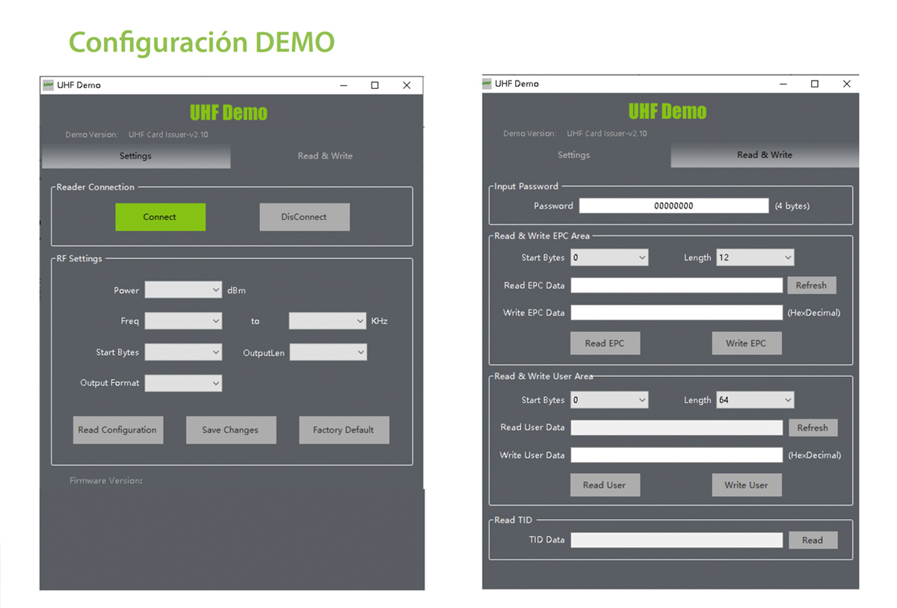Click the Read Configuration button
The width and height of the screenshot is (897, 608).
117,430
